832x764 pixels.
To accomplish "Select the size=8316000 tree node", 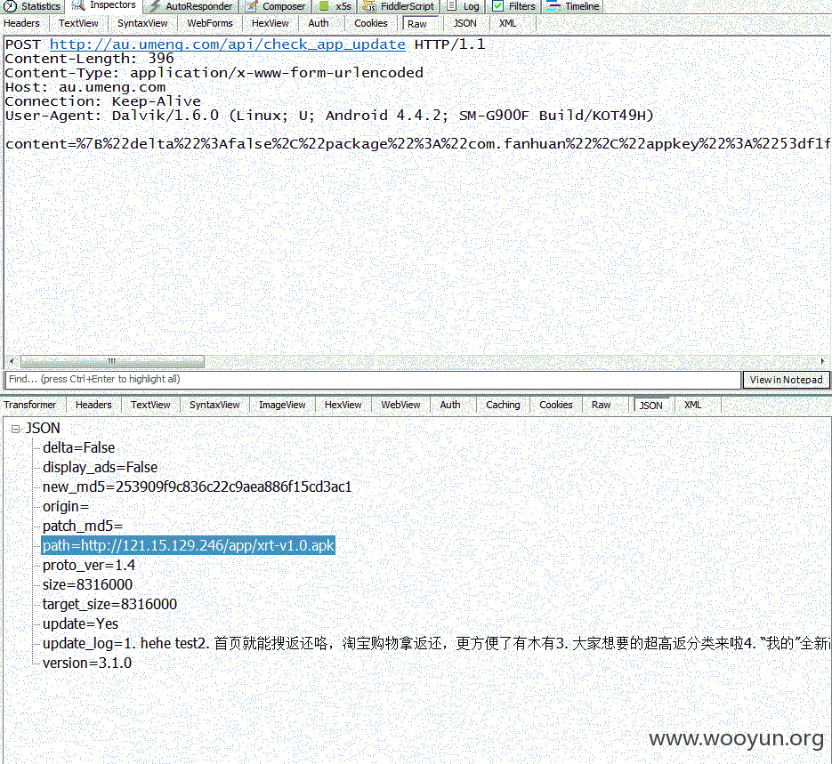I will point(87,585).
